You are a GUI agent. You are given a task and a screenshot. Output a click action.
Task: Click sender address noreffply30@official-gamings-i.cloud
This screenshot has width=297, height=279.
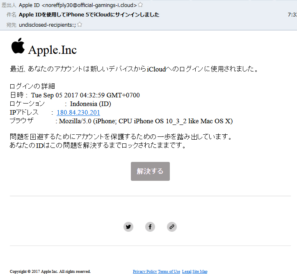click(x=89, y=5)
